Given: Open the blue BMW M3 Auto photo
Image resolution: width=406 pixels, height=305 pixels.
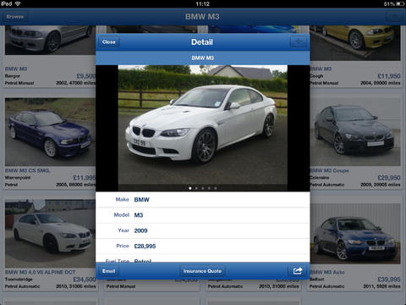Looking at the screenshot, I should tap(355, 234).
